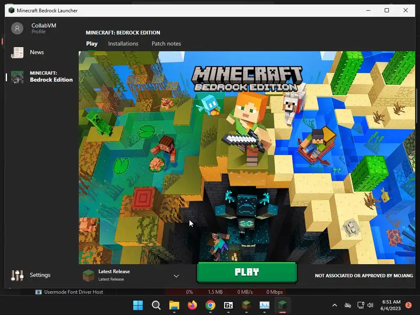420x315 pixels.
Task: Open taskbar Search
Action: tap(156, 305)
